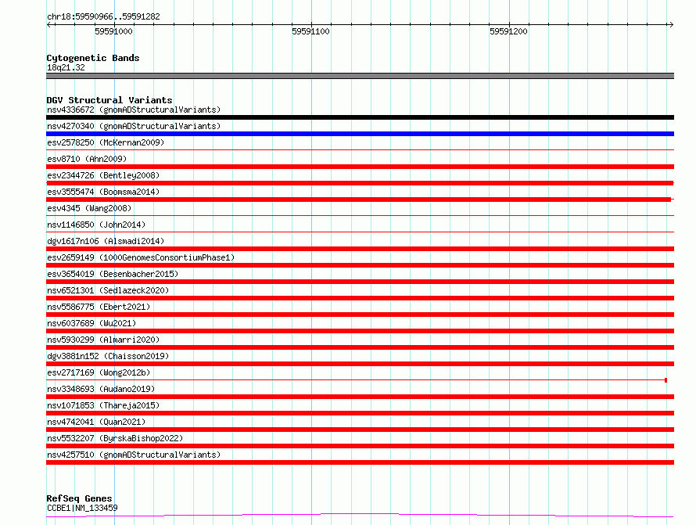
Task: Click the DGV Structural Variants track title
Action: 109,100
